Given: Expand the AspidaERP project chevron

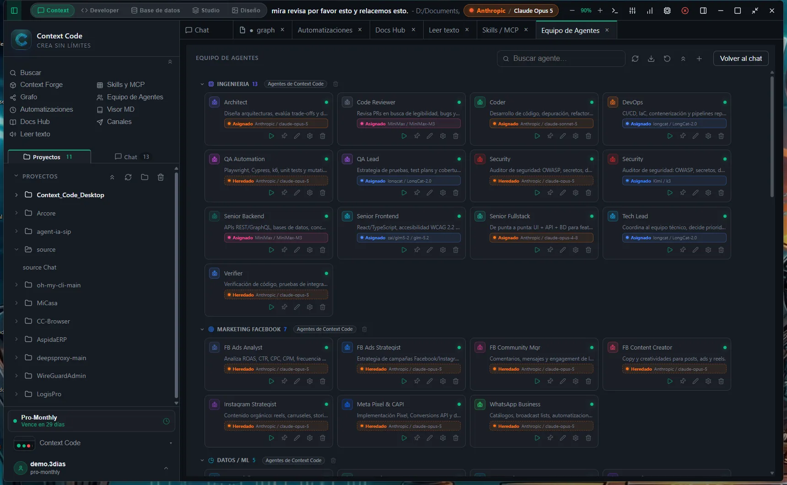Looking at the screenshot, I should pos(16,339).
